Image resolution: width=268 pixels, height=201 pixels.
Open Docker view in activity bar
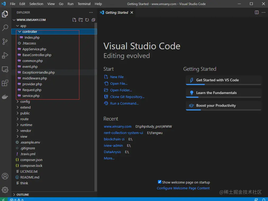[5, 97]
